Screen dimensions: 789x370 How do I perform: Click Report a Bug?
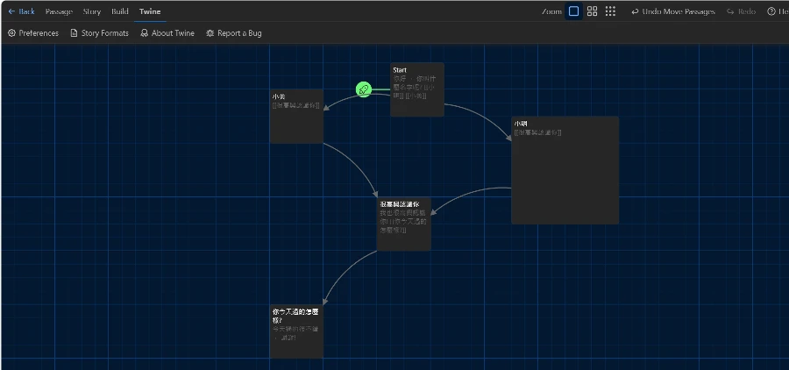pos(234,33)
